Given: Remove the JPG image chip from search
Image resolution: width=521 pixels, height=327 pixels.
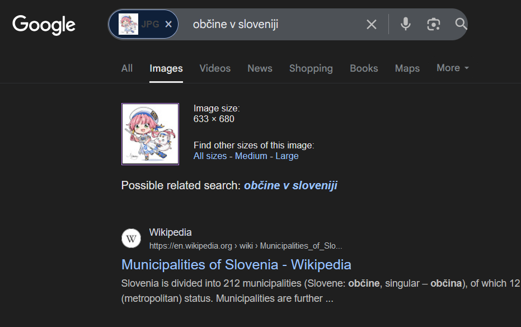Looking at the screenshot, I should [x=168, y=24].
